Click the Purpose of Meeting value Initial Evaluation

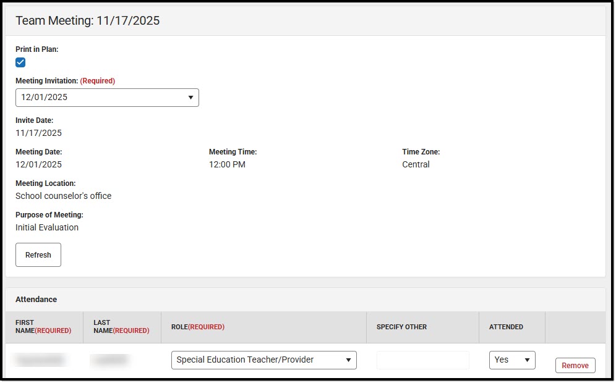(x=46, y=227)
